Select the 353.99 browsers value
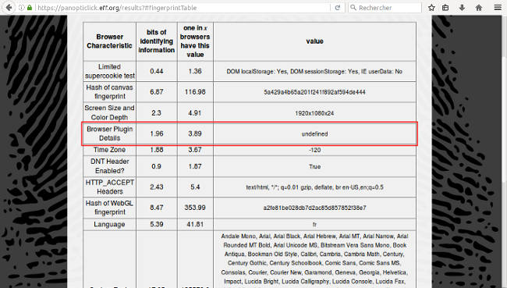Screen dimensions: 507x288 (195, 208)
